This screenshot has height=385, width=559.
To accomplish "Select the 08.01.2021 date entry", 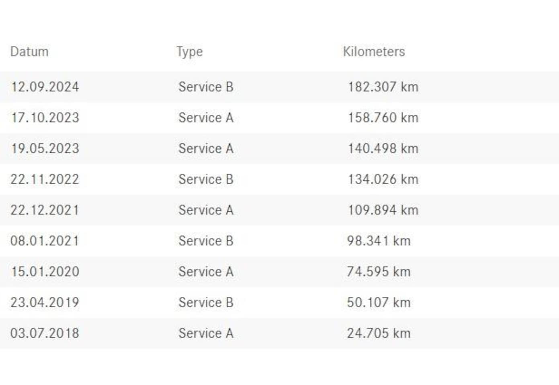I will (45, 241).
